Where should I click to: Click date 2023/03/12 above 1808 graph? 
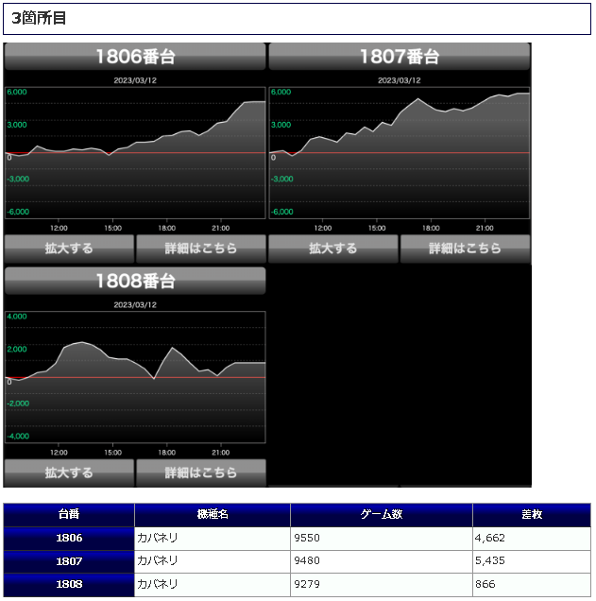[135, 305]
